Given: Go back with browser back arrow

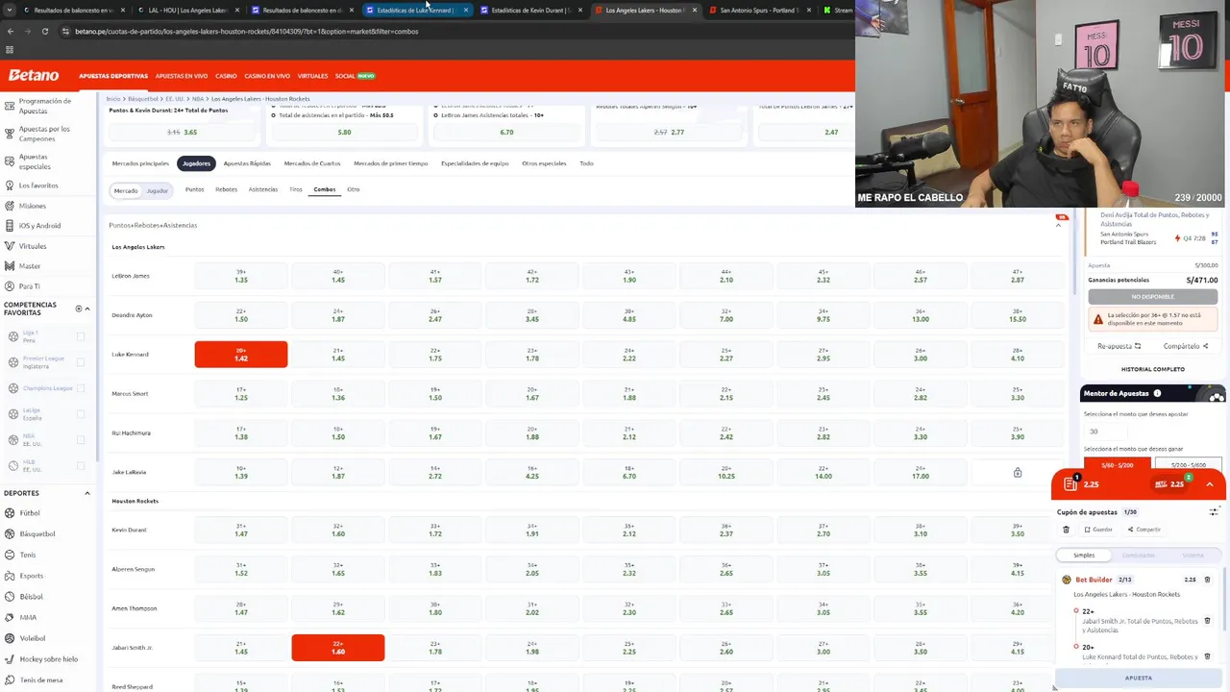Looking at the screenshot, I should tap(10, 31).
